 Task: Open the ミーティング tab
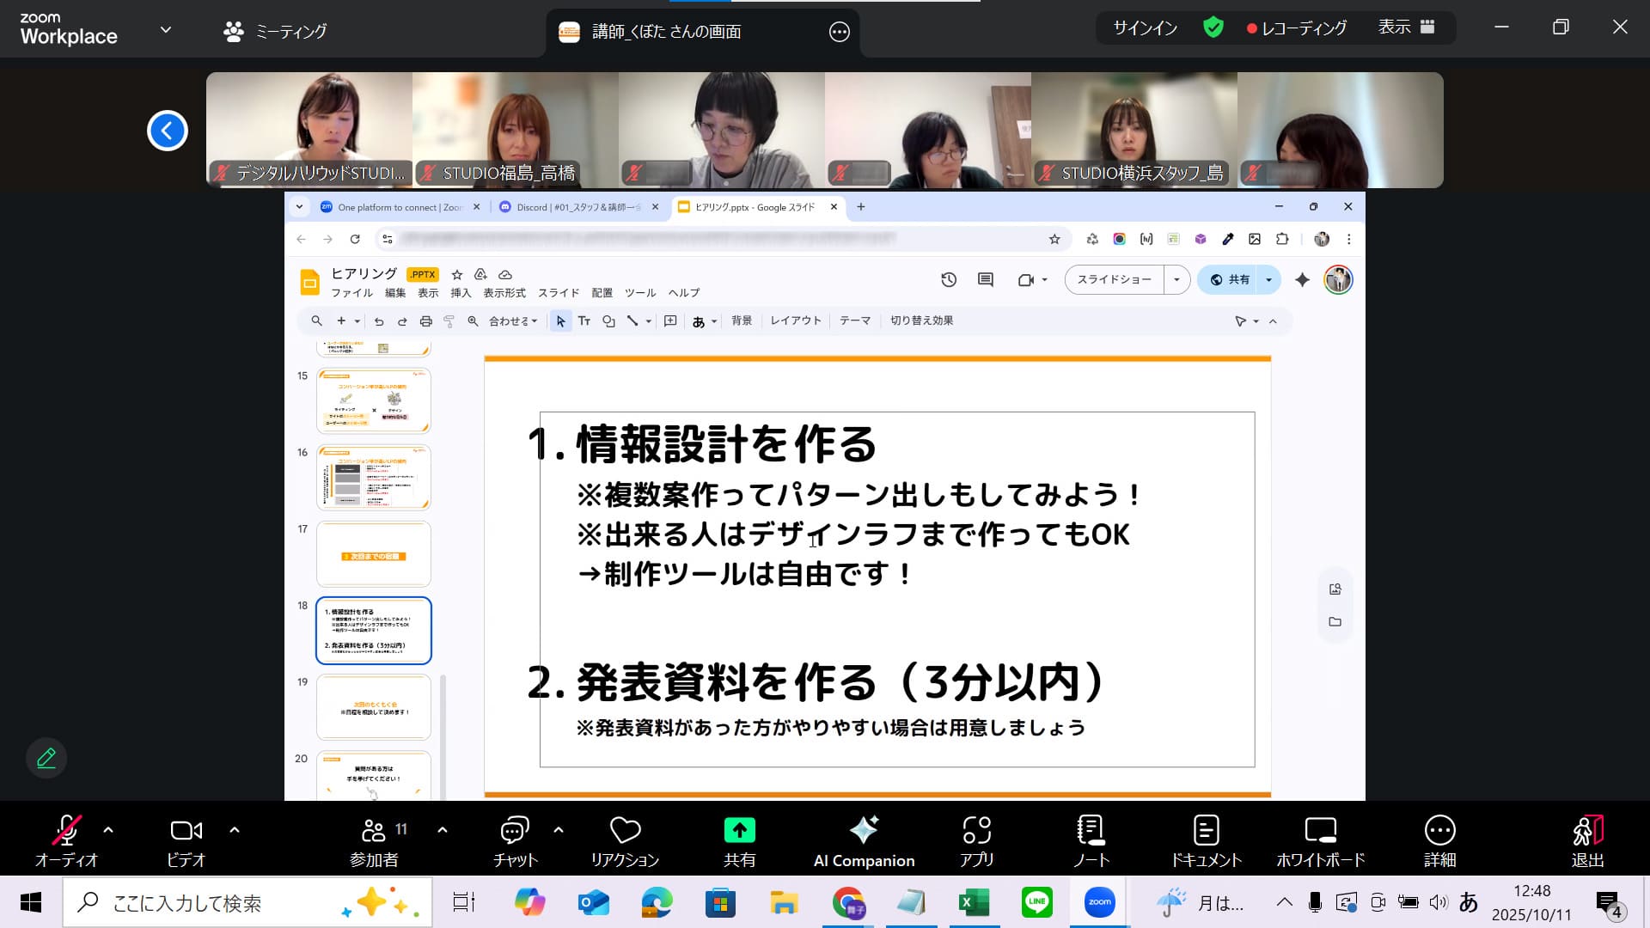point(275,32)
